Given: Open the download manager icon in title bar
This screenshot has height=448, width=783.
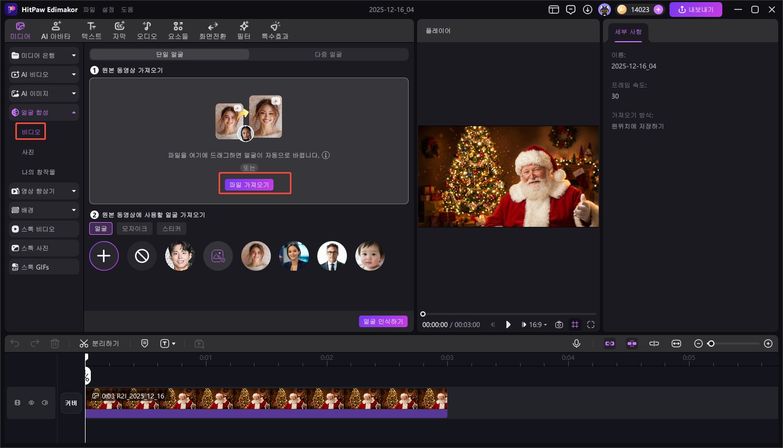Looking at the screenshot, I should (x=588, y=9).
